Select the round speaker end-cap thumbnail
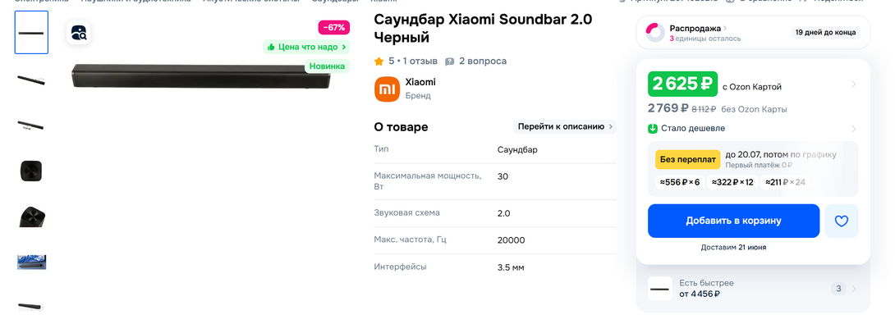895x324 pixels. (31, 171)
